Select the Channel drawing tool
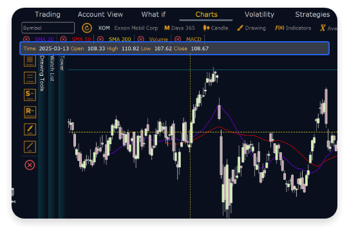 pos(30,78)
